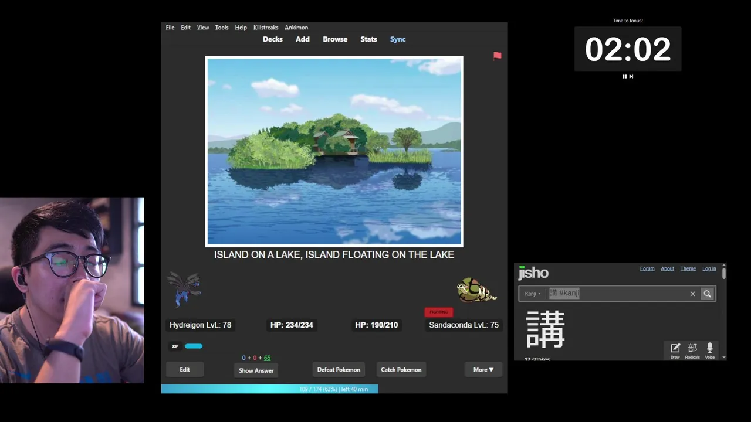Click the Defeat Pokemon button

click(x=339, y=369)
